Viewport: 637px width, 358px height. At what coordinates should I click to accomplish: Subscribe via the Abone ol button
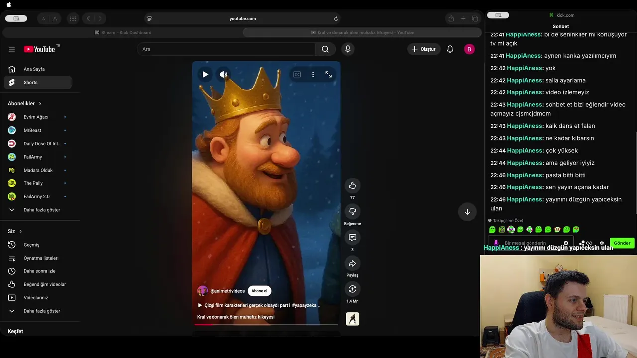point(259,291)
